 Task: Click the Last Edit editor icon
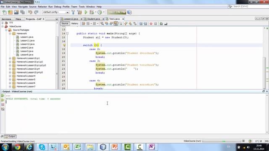83,23
